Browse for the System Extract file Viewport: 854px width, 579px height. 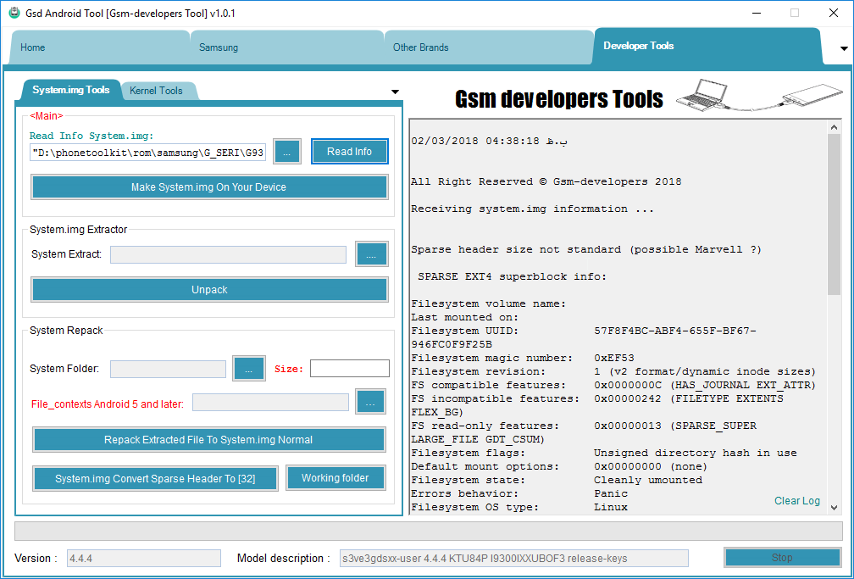tap(371, 254)
